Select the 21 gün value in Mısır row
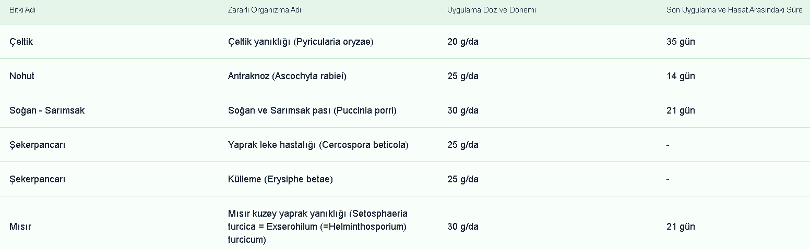The width and height of the screenshot is (810, 249). (681, 227)
